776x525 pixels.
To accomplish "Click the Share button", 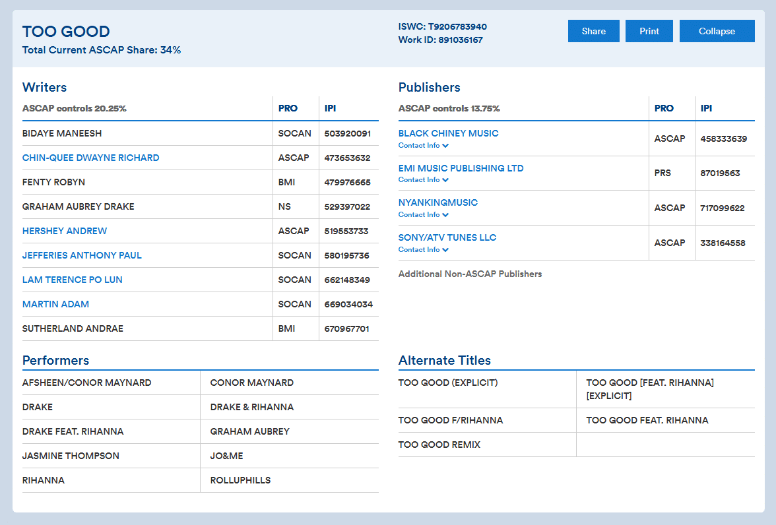I will pyautogui.click(x=593, y=31).
